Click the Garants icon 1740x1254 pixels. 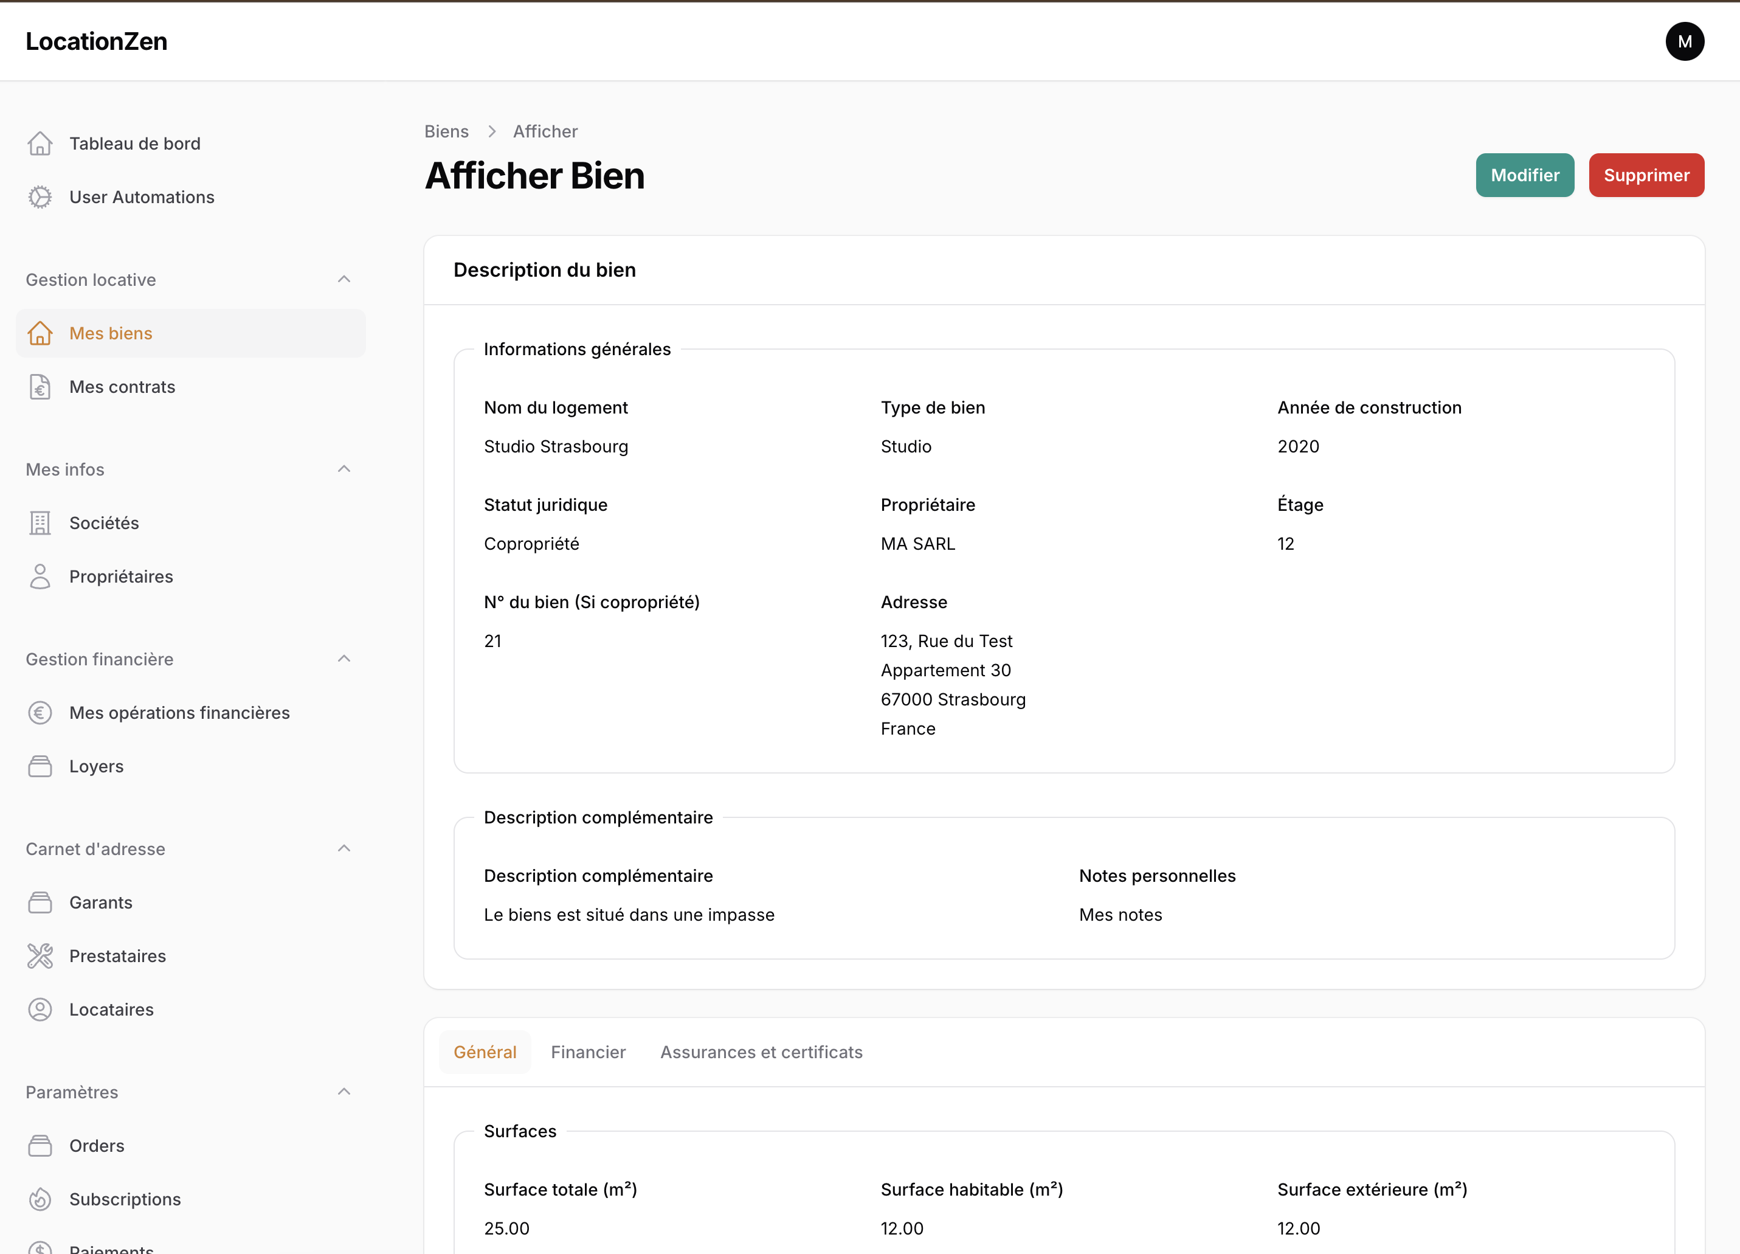point(40,902)
